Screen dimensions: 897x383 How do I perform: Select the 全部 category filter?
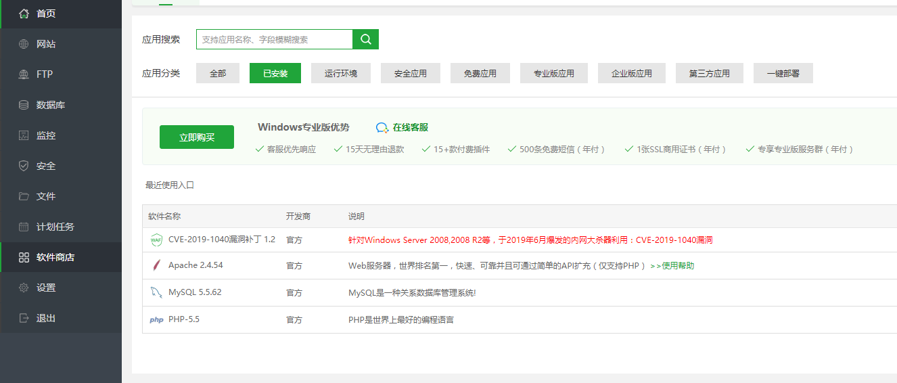(218, 73)
